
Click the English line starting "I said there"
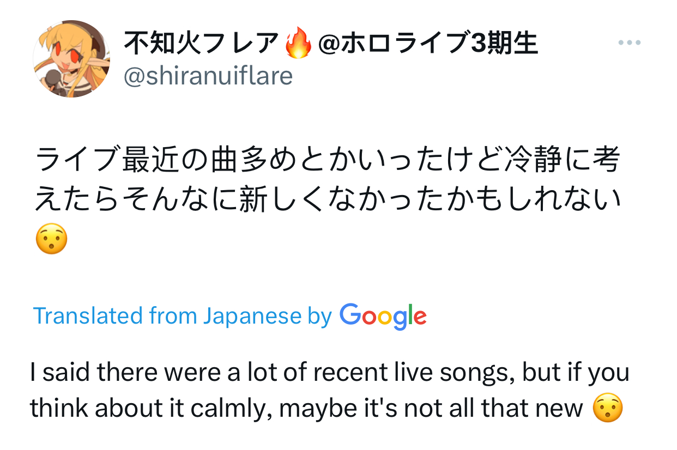tap(330, 373)
